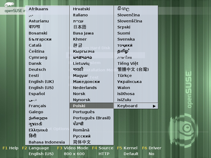Screen dimensions: 211x158
Task: Choose English (US) language entry
Action: [41, 88]
